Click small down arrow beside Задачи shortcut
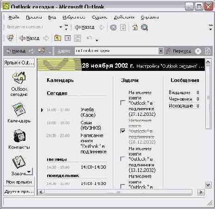 29,172
